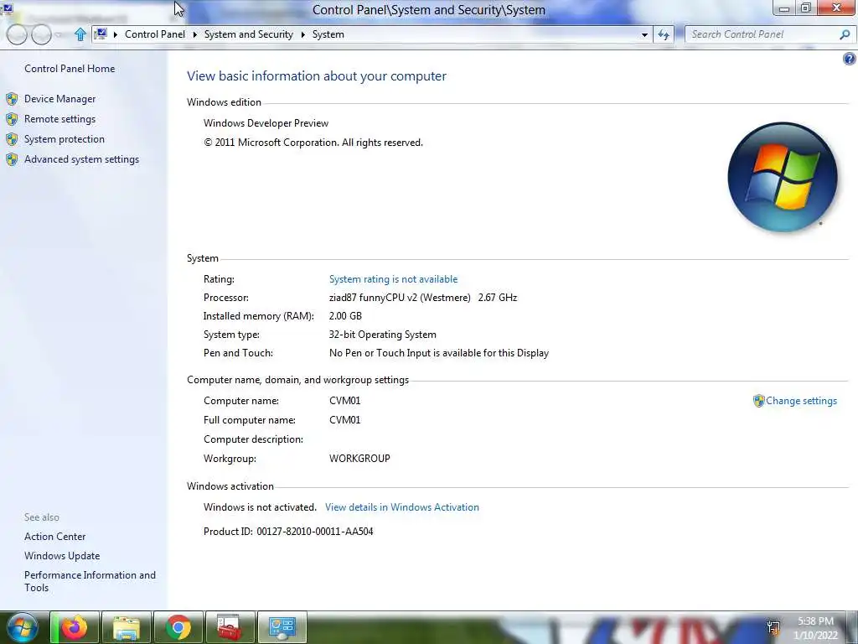Open View details in Windows Activation
The height and width of the screenshot is (644, 858).
(401, 507)
